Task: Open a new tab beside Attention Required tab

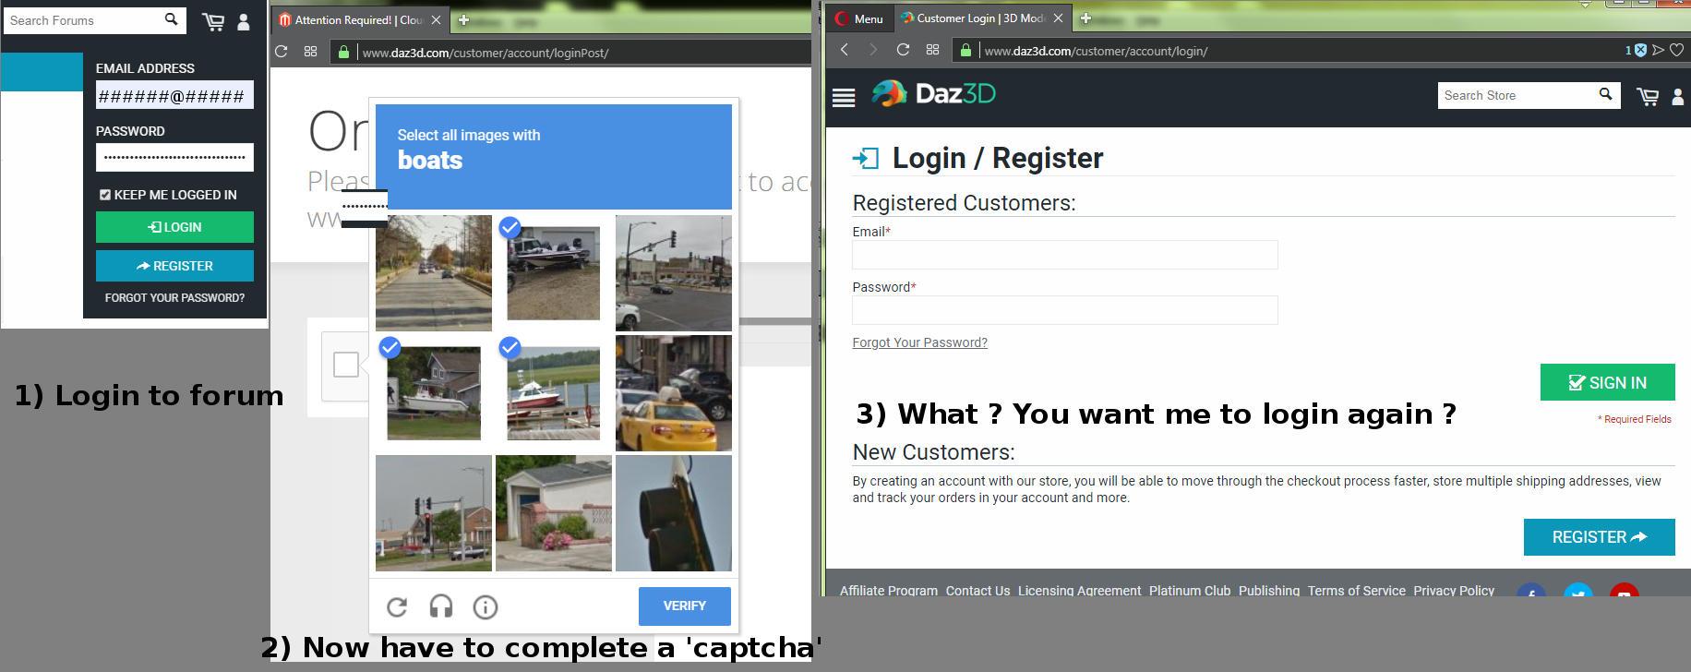Action: click(463, 19)
